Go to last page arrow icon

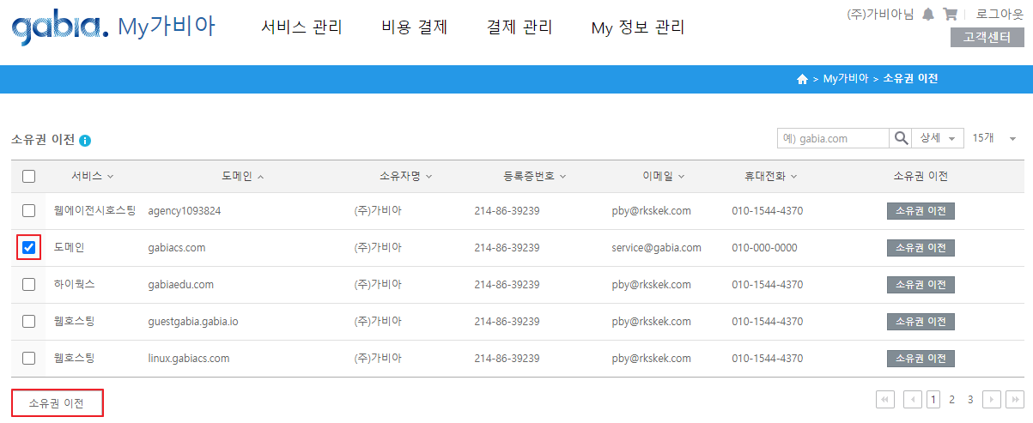click(1015, 399)
